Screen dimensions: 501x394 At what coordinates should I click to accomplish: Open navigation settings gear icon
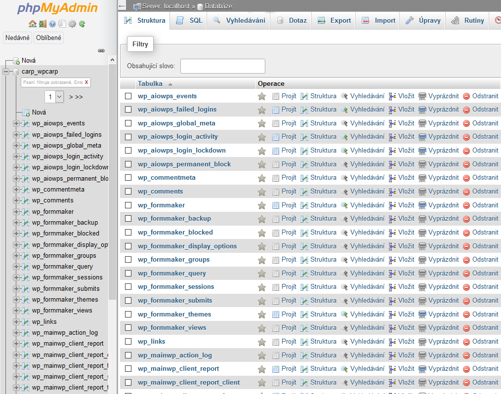click(x=72, y=24)
